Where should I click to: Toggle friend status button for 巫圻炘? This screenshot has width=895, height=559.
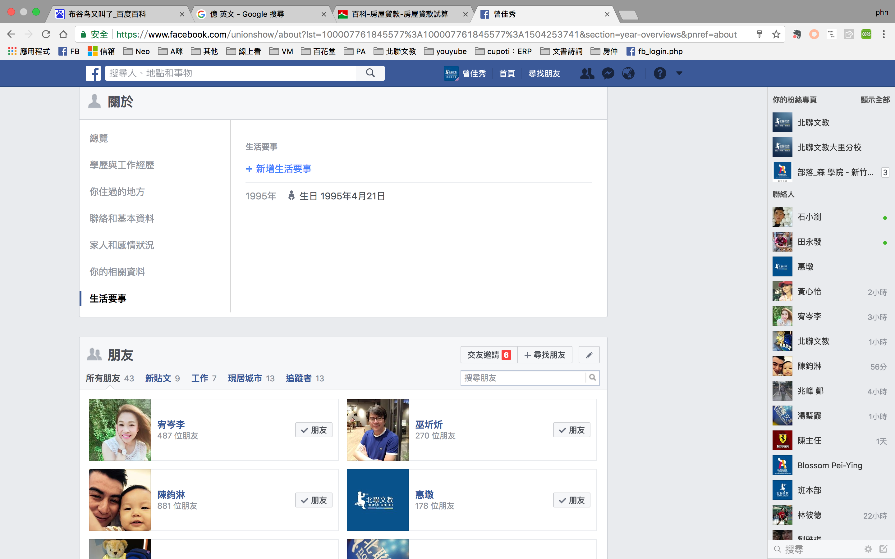coord(571,430)
